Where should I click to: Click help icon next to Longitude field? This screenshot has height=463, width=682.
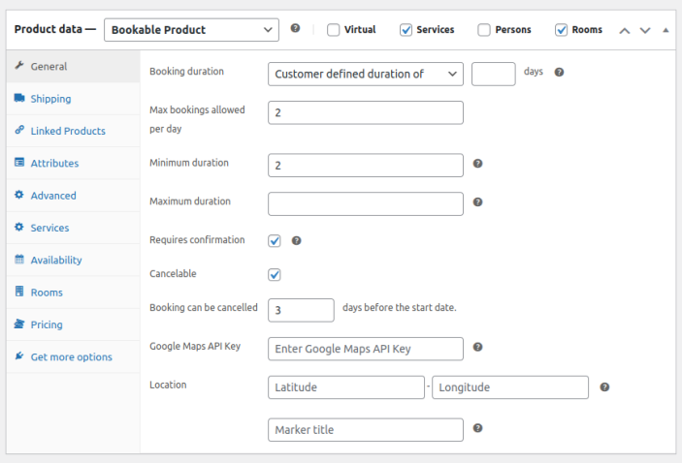tap(604, 386)
